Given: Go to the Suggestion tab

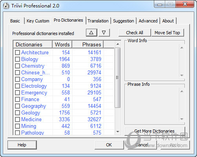Looking at the screenshot, I should (124, 21).
